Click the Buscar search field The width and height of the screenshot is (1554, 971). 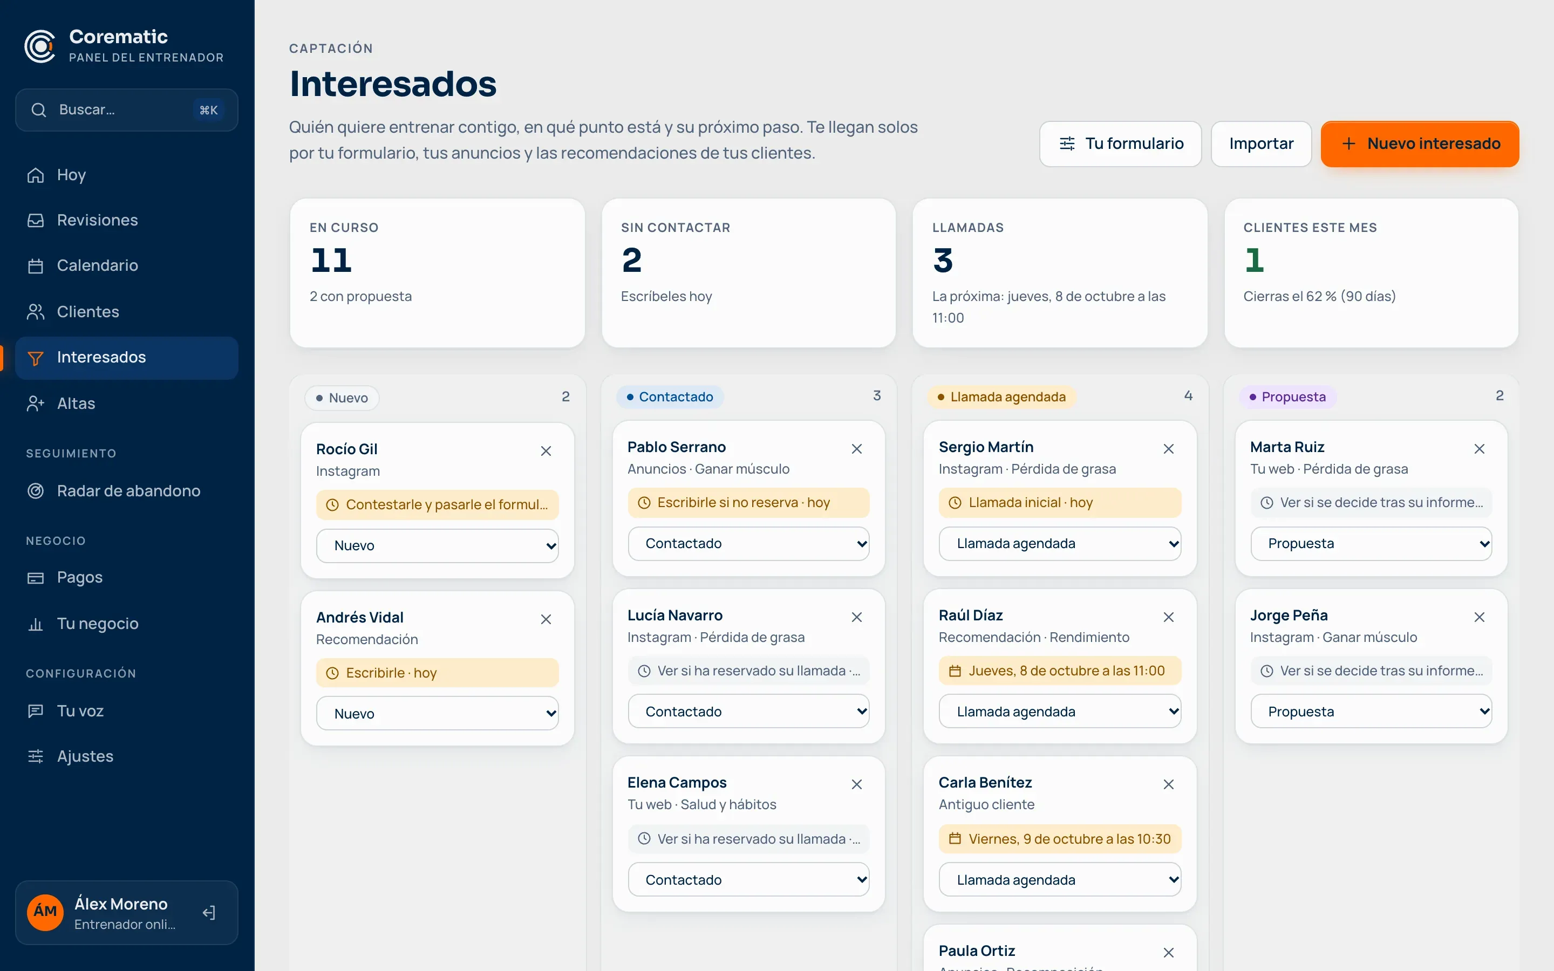[x=126, y=110]
